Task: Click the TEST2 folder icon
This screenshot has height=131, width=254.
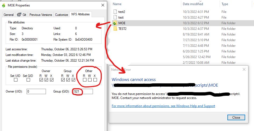Action: coord(115,29)
